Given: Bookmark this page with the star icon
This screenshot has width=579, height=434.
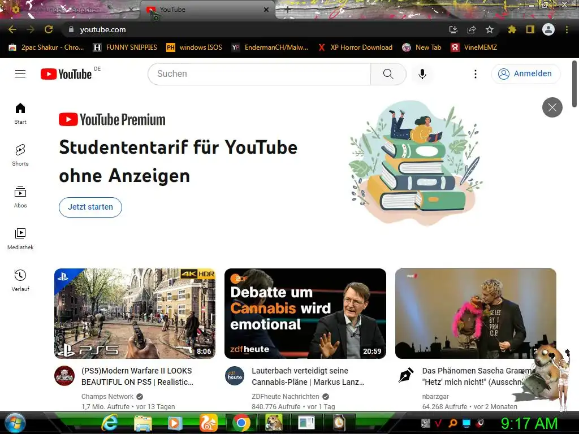Looking at the screenshot, I should point(490,29).
